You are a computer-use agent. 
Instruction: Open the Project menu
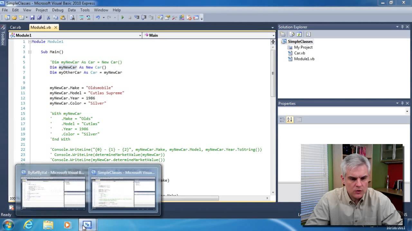[42, 10]
